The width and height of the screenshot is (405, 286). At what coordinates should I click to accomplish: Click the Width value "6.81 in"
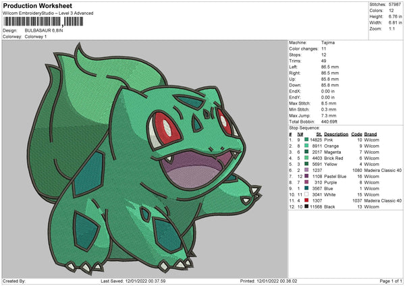(x=395, y=23)
